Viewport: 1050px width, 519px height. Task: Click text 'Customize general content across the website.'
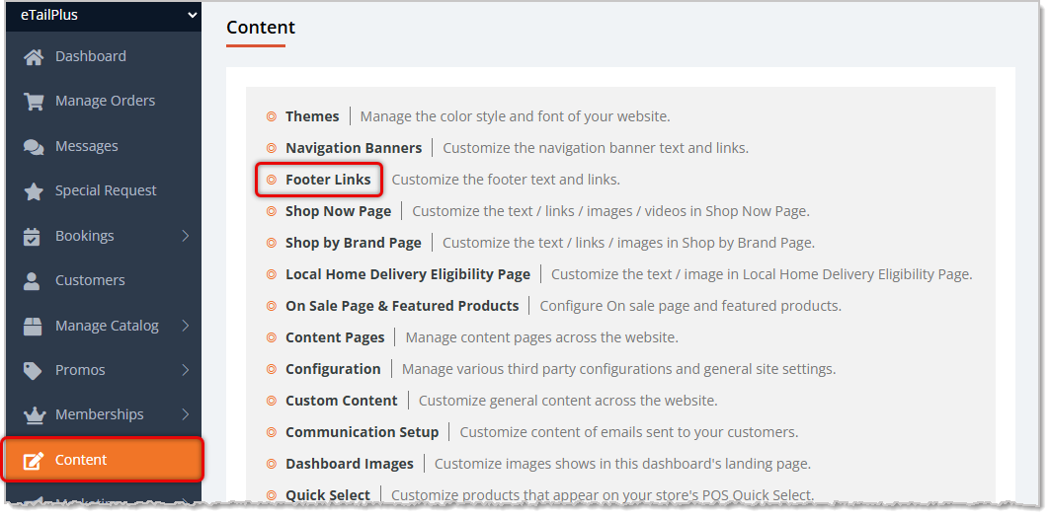click(x=568, y=401)
